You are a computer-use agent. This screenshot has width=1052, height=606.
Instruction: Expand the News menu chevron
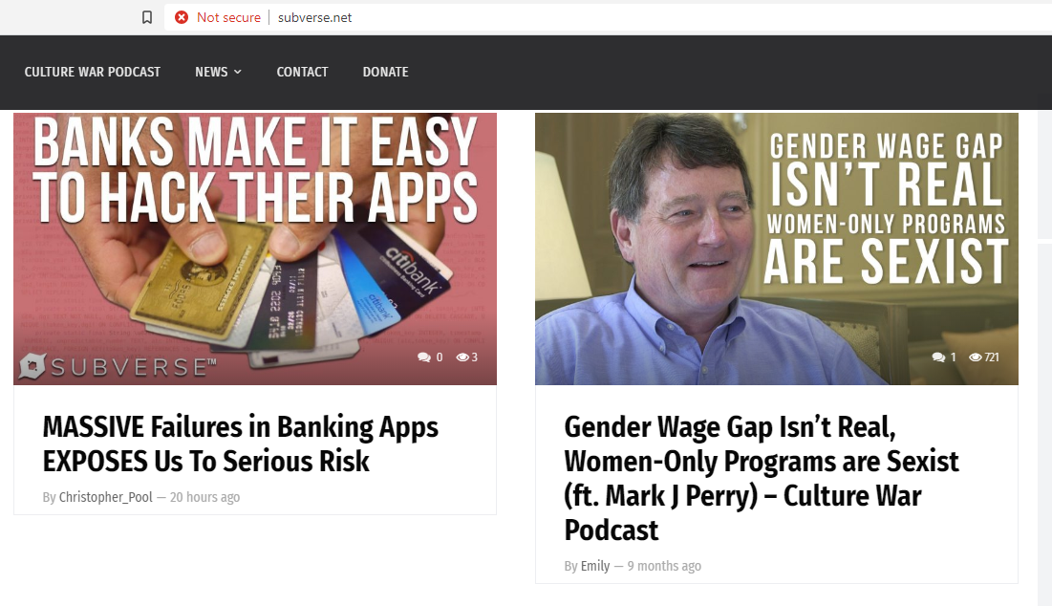coord(238,72)
